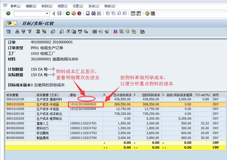Click the red Cancel icon

(79, 13)
